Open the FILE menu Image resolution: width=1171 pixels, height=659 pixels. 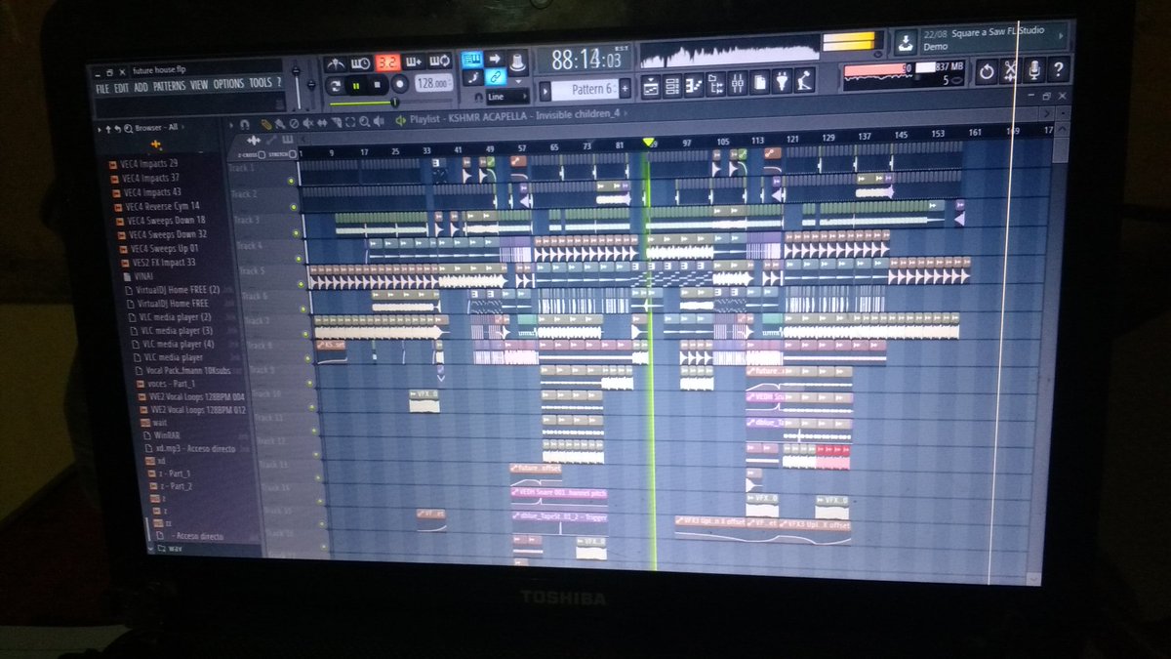click(102, 89)
